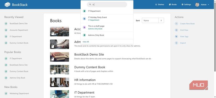Select IT Department search result
Image resolution: width=216 pixels, height=98 pixels.
(x=107, y=11)
